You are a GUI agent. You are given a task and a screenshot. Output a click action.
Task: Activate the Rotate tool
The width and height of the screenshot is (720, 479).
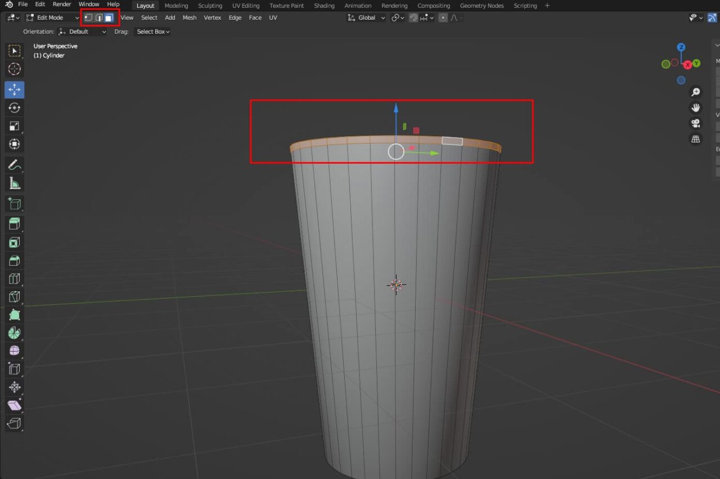coord(14,107)
